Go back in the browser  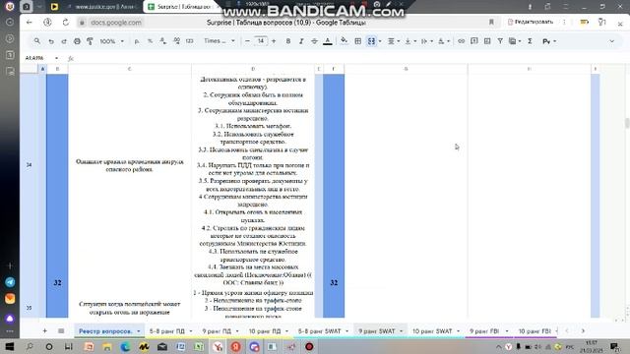[29, 23]
